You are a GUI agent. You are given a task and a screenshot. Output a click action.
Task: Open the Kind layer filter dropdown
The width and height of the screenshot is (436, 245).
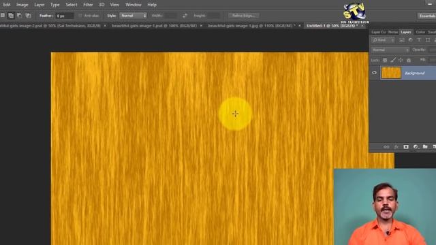coord(383,40)
